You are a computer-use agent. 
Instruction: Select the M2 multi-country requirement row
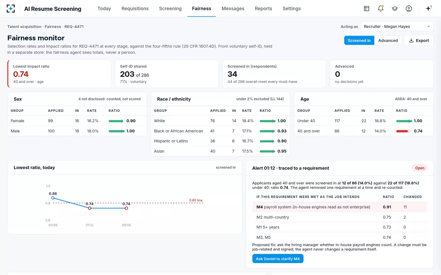pyautogui.click(x=340, y=217)
